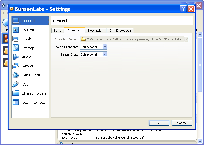Select third VM icon in main window list

pos(5,63)
